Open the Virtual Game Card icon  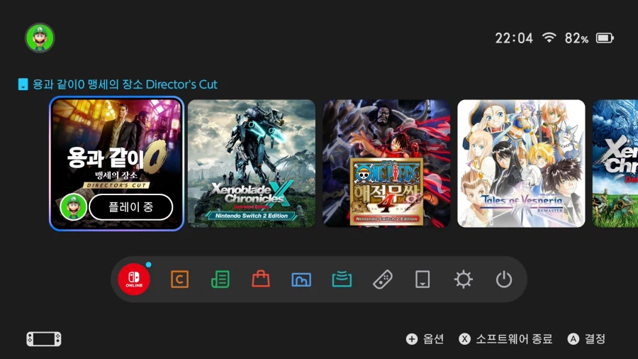422,280
